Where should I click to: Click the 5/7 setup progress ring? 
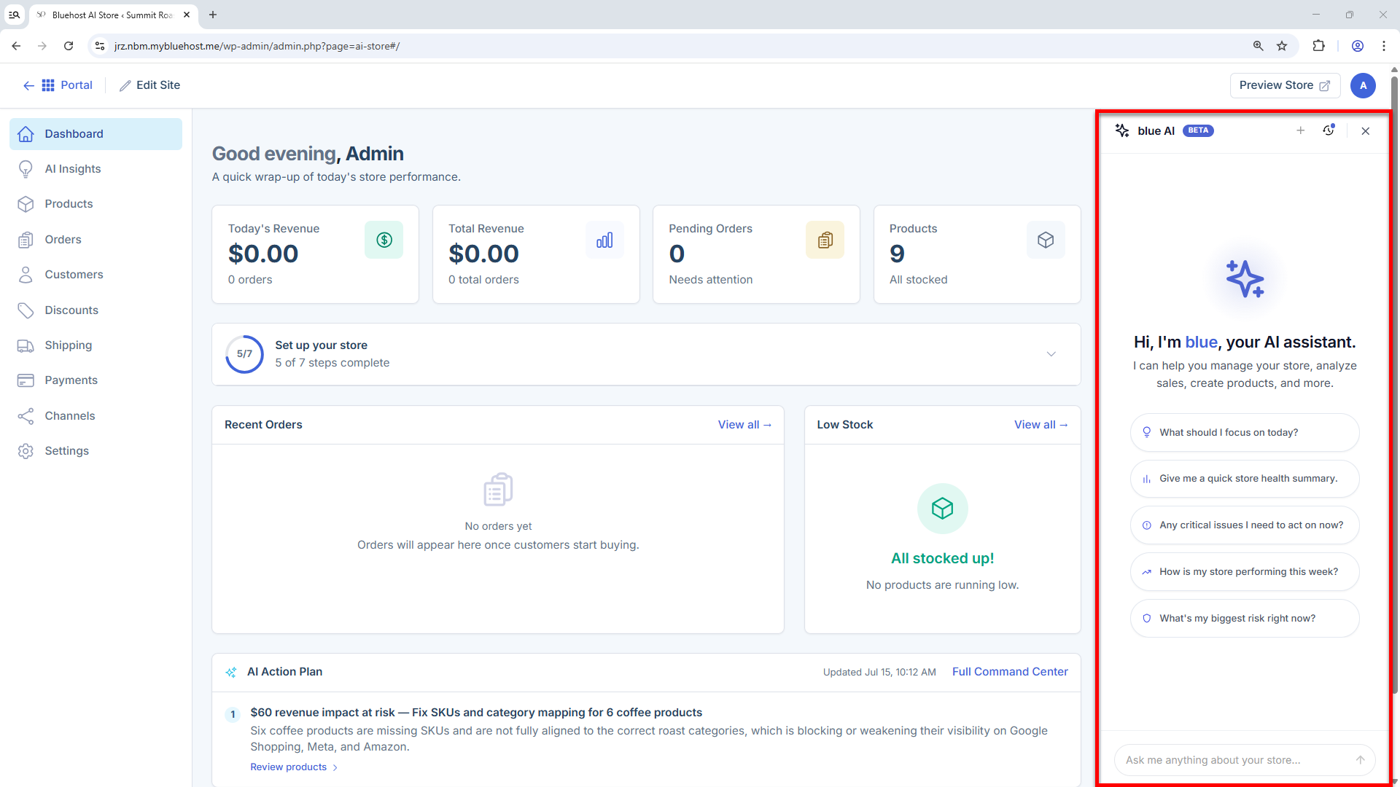point(244,354)
